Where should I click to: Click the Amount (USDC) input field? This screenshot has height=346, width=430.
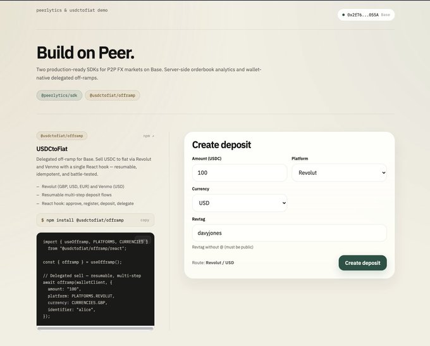(239, 172)
